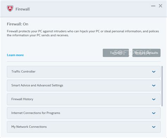Click the firewall description paragraph text
Screen dimensions: 167x138
pos(83,33)
